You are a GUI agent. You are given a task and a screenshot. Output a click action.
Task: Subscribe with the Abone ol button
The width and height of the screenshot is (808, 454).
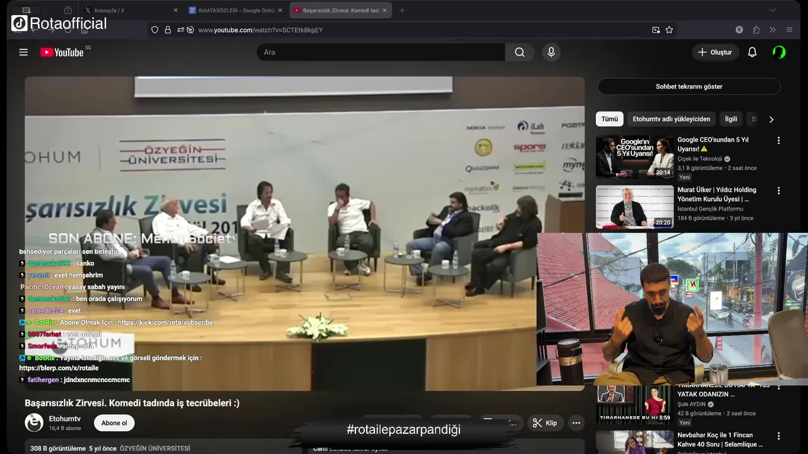(x=114, y=423)
